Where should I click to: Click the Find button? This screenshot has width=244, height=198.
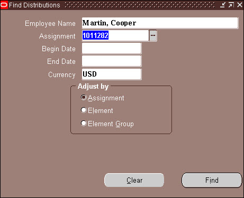tap(212, 180)
